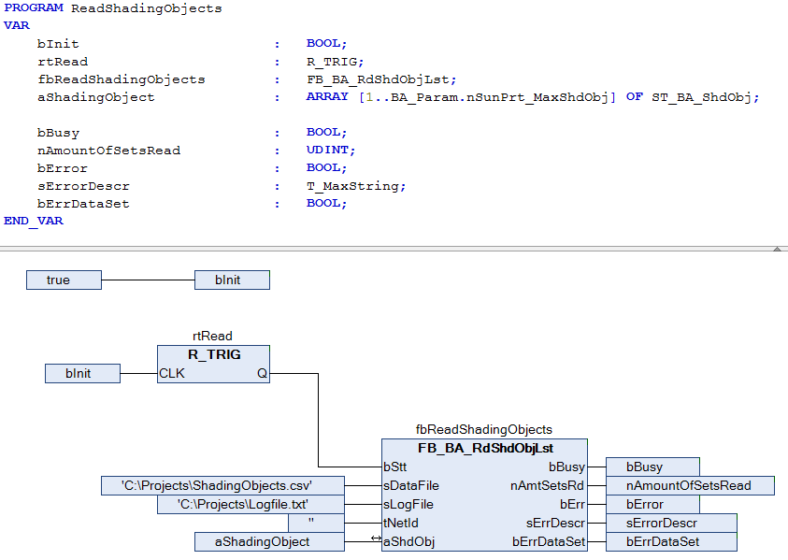
Task: Select the bErrDataSet output box right of the block
Action: coord(671,542)
